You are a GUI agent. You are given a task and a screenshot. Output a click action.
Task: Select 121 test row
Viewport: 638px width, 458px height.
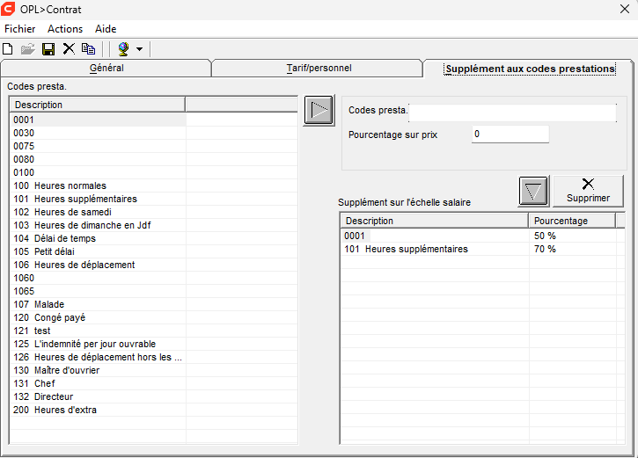click(x=154, y=331)
